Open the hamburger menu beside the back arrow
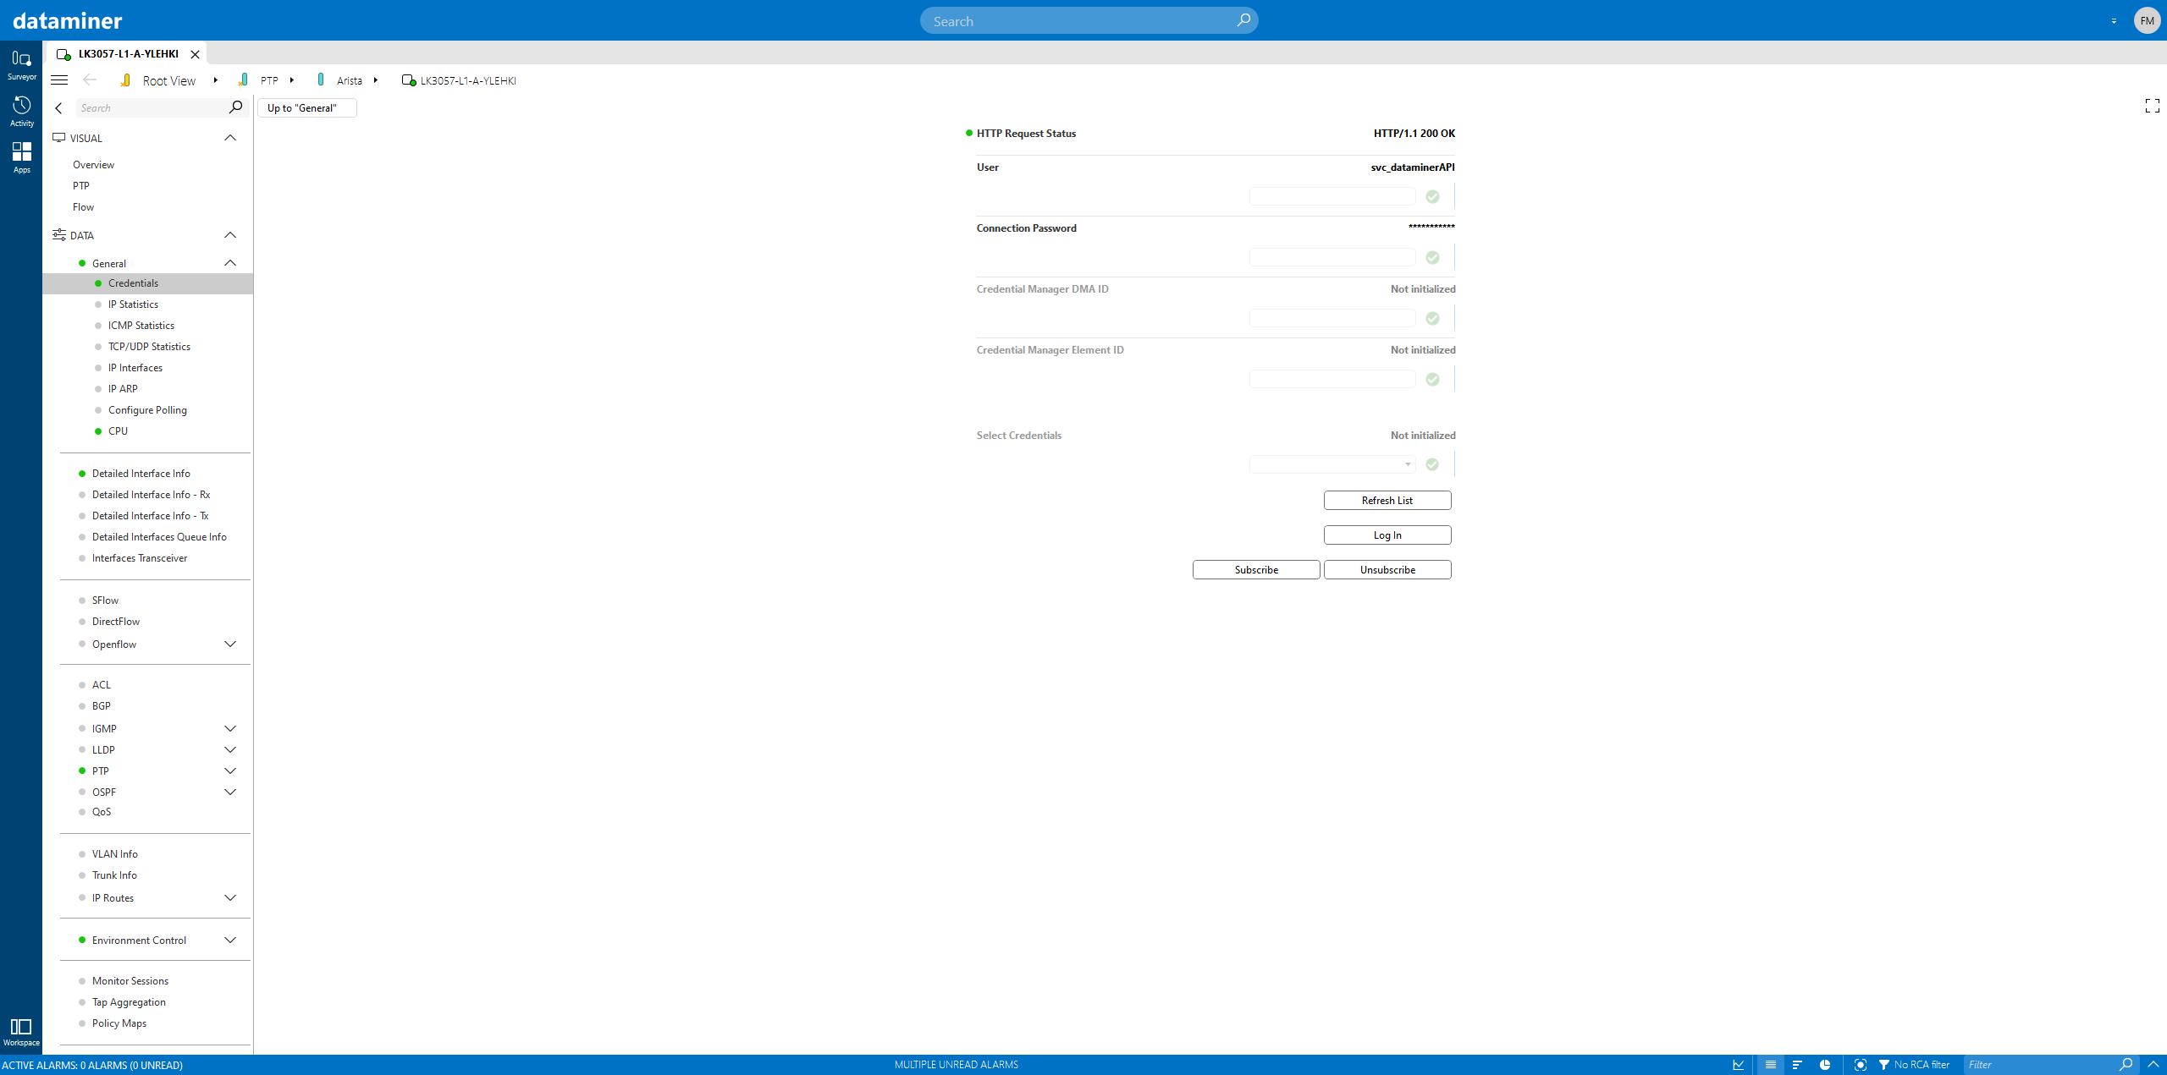Image resolution: width=2167 pixels, height=1075 pixels. pos(59,80)
